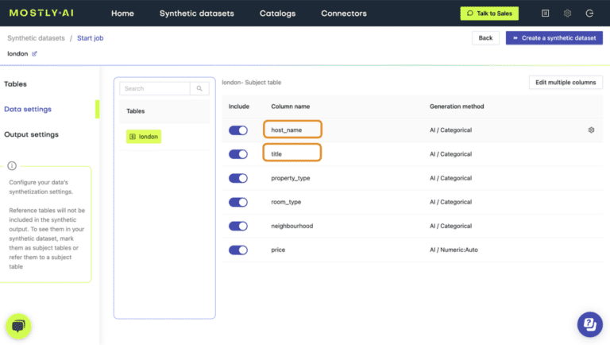
Task: Click Edit multiple columns button
Action: (x=566, y=83)
